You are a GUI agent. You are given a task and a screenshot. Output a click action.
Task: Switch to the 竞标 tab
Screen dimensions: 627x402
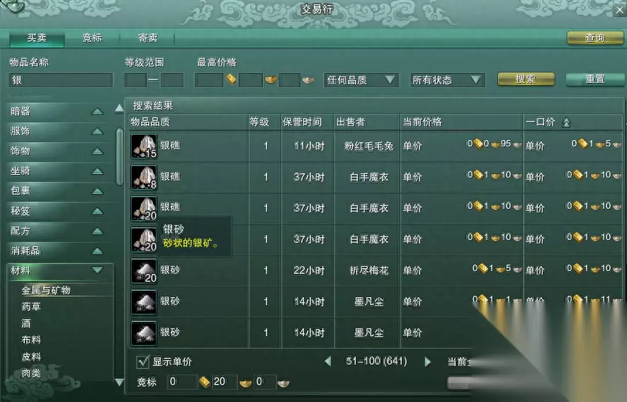(x=92, y=38)
